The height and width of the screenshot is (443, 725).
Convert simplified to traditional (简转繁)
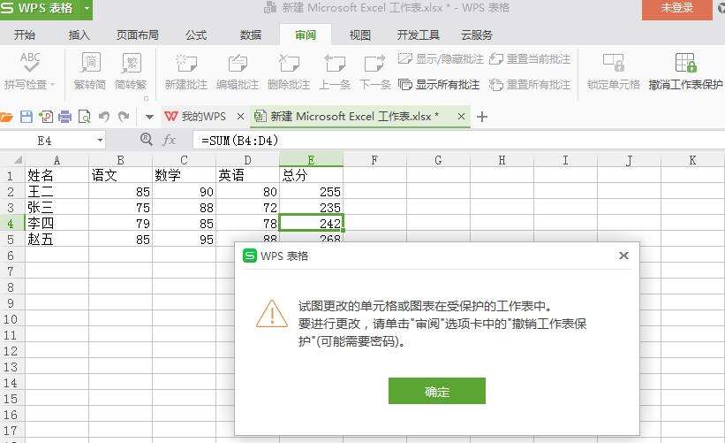click(x=131, y=71)
